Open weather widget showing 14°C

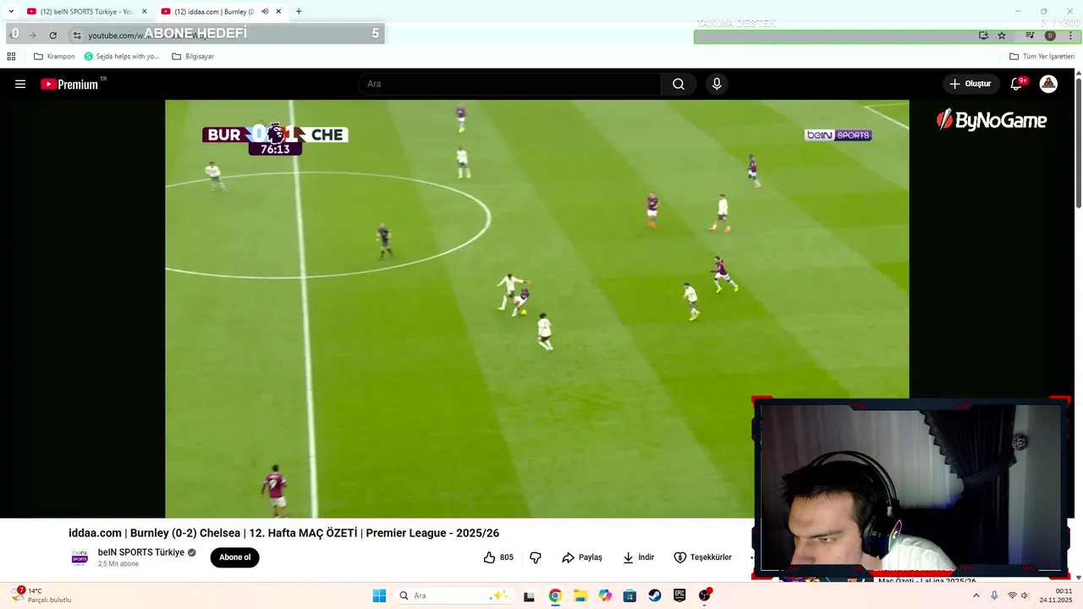(41, 595)
